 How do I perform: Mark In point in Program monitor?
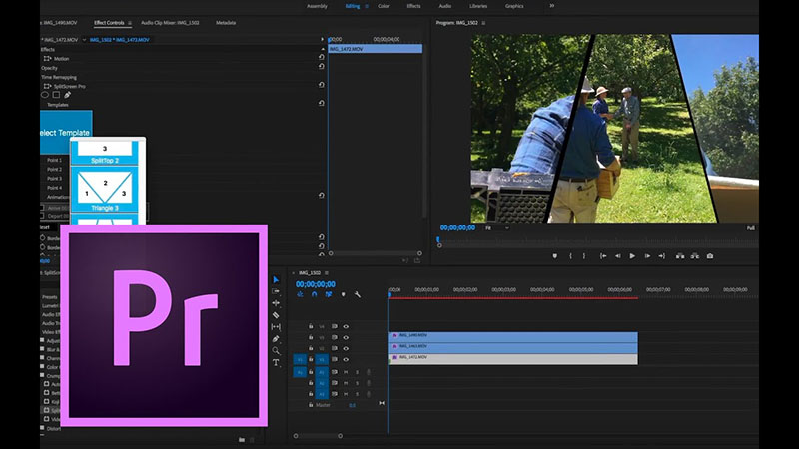pyautogui.click(x=570, y=256)
